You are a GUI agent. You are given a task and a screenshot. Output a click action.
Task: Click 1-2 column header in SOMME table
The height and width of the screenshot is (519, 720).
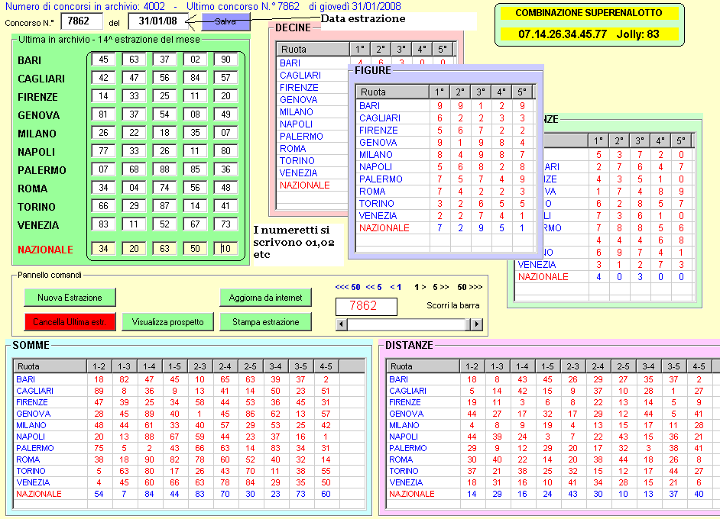(99, 366)
